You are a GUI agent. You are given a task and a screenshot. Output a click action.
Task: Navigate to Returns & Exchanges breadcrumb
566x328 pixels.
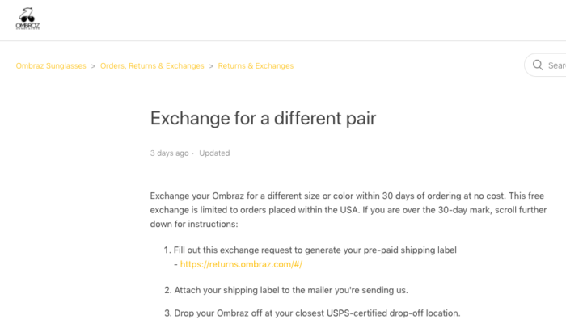point(256,66)
